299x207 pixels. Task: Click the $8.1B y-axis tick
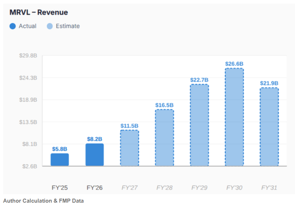30,144
